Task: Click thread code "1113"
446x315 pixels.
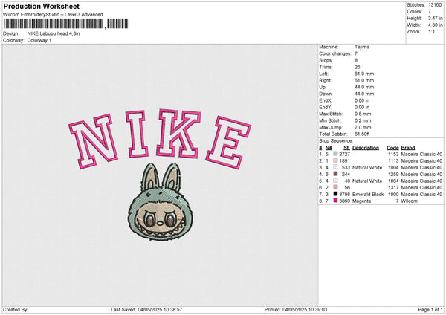Action: pos(393,161)
